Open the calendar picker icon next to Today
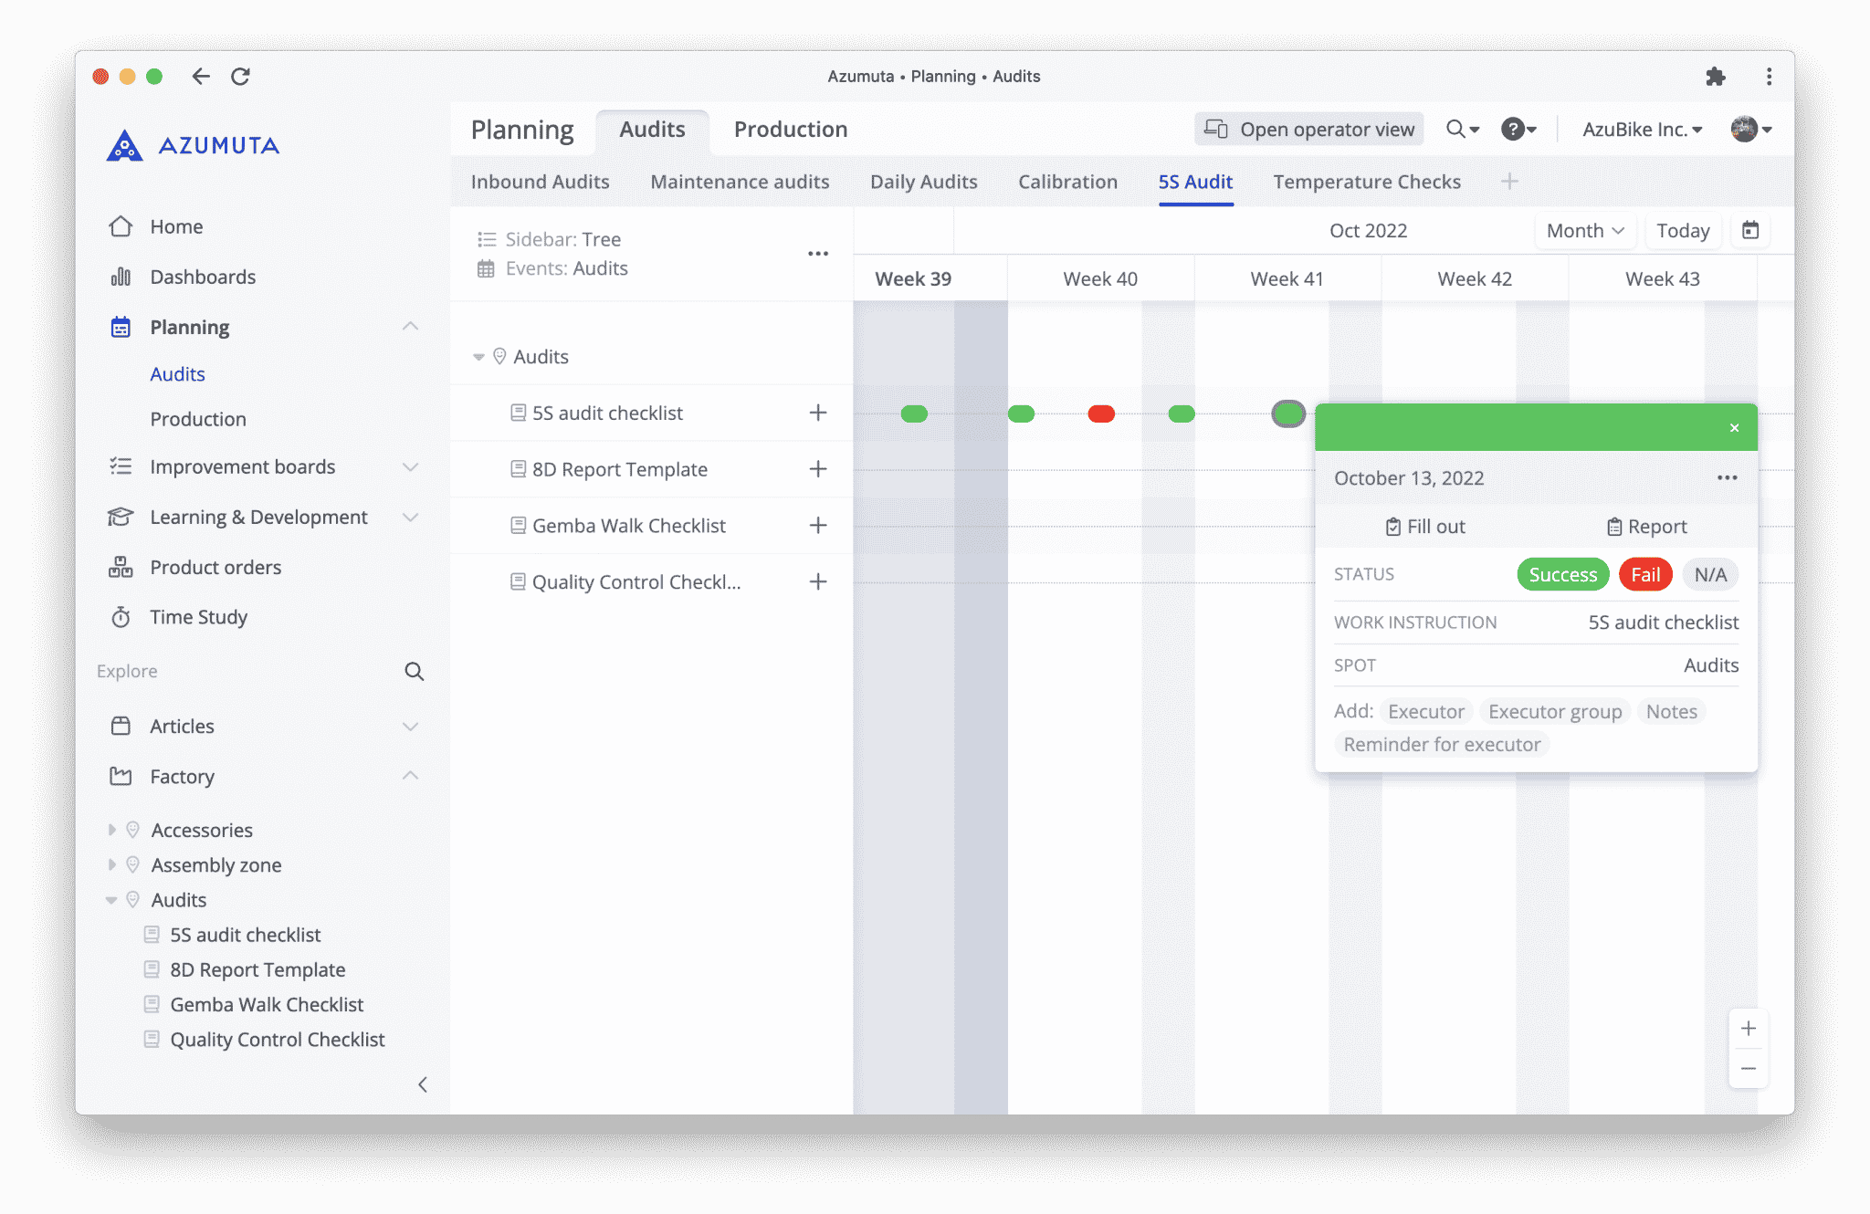1870x1214 pixels. point(1750,230)
